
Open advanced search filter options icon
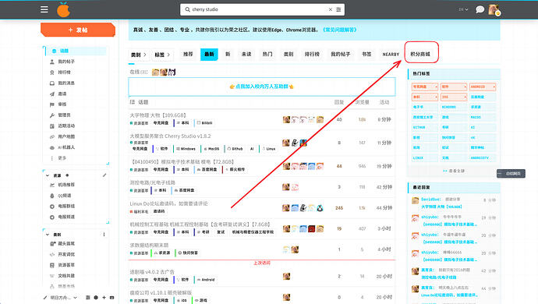pos(338,9)
